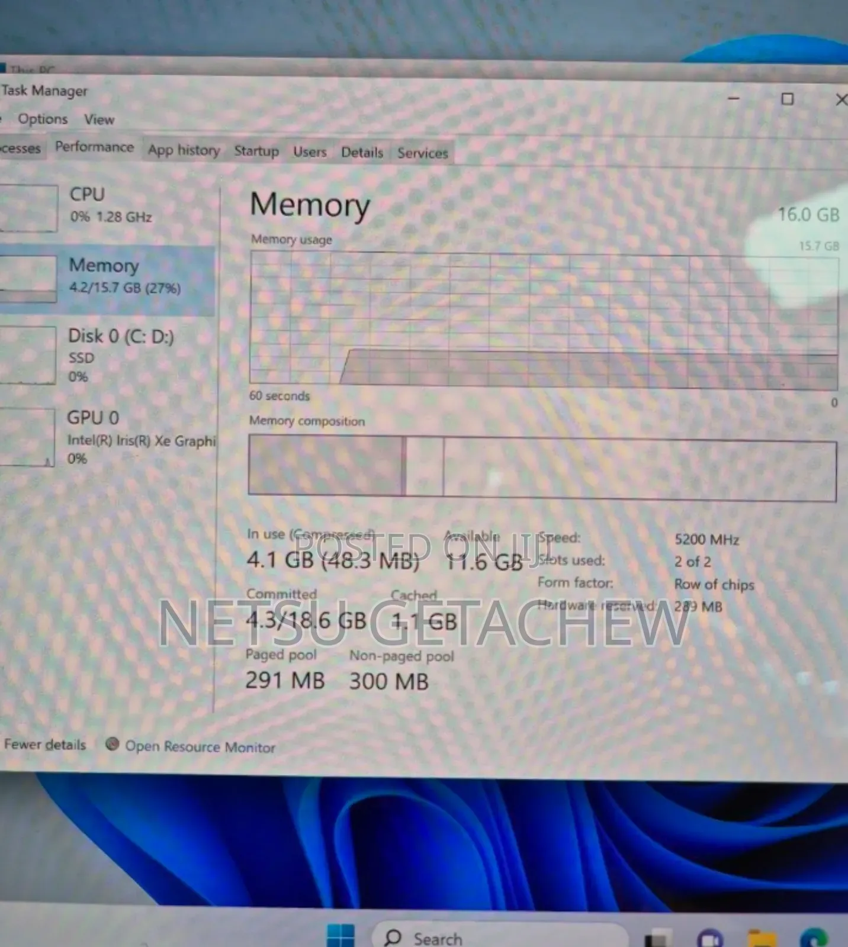Show Disk 0 (C: D:) performance

click(107, 355)
